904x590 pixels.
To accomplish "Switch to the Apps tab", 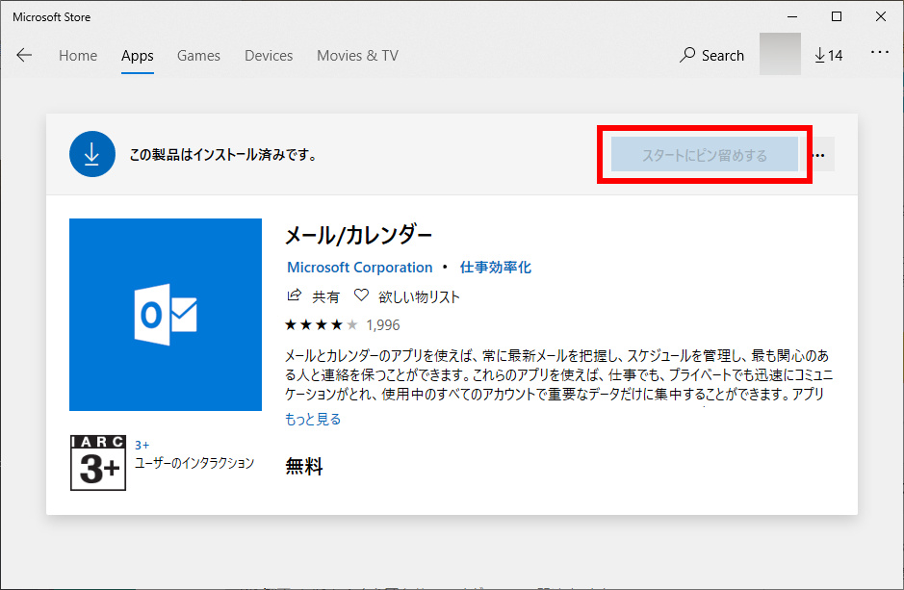I will (x=138, y=55).
